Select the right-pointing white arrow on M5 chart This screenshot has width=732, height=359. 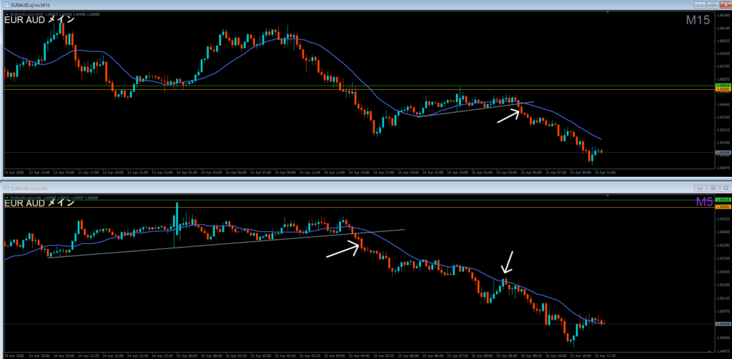pyautogui.click(x=342, y=248)
